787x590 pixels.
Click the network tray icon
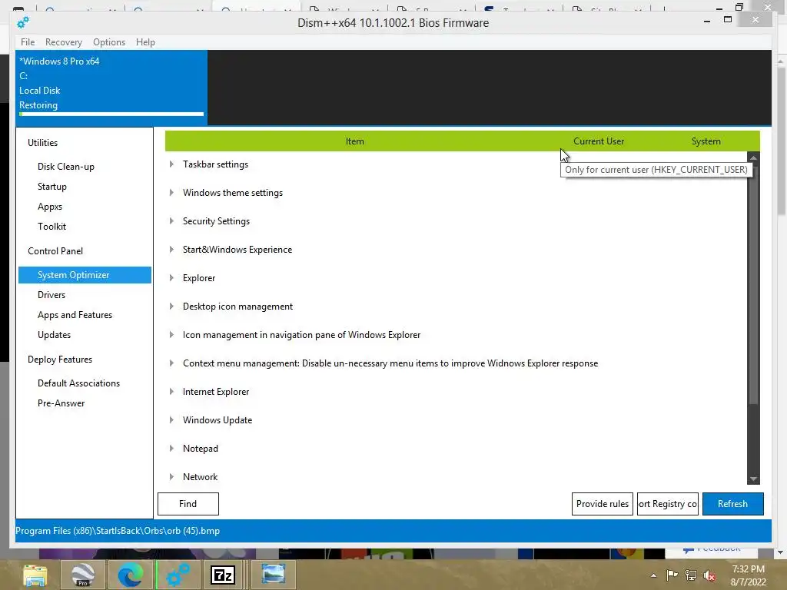(691, 575)
